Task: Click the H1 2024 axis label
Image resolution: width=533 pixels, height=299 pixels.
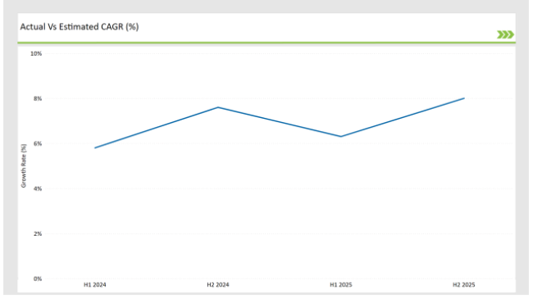Action: coord(95,285)
